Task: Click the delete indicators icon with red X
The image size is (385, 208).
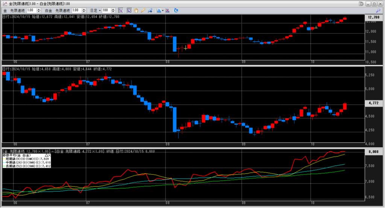Action: pos(167,10)
